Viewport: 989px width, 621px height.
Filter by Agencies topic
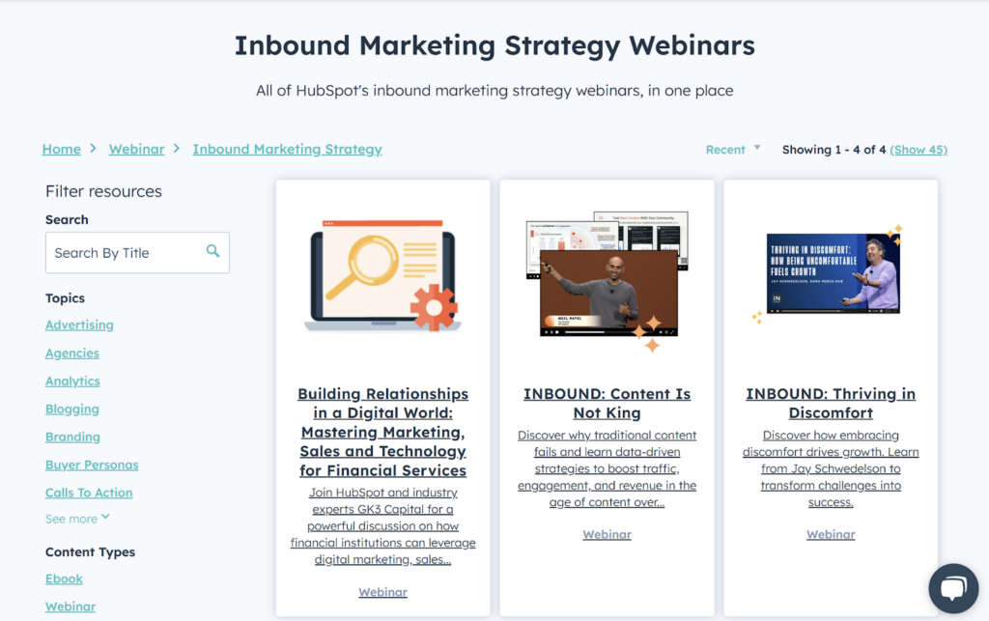(x=71, y=353)
